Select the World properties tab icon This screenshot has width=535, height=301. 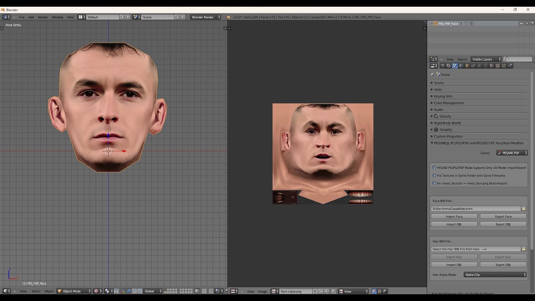pos(461,66)
